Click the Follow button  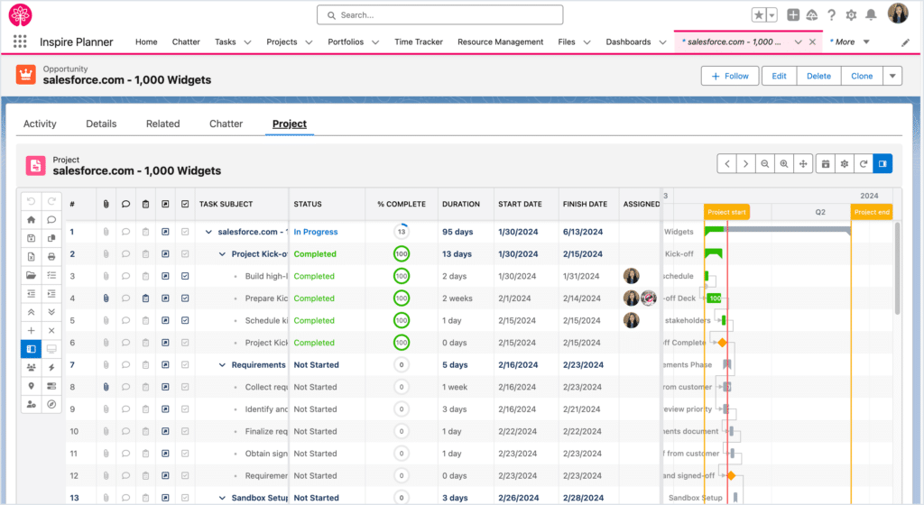click(730, 76)
